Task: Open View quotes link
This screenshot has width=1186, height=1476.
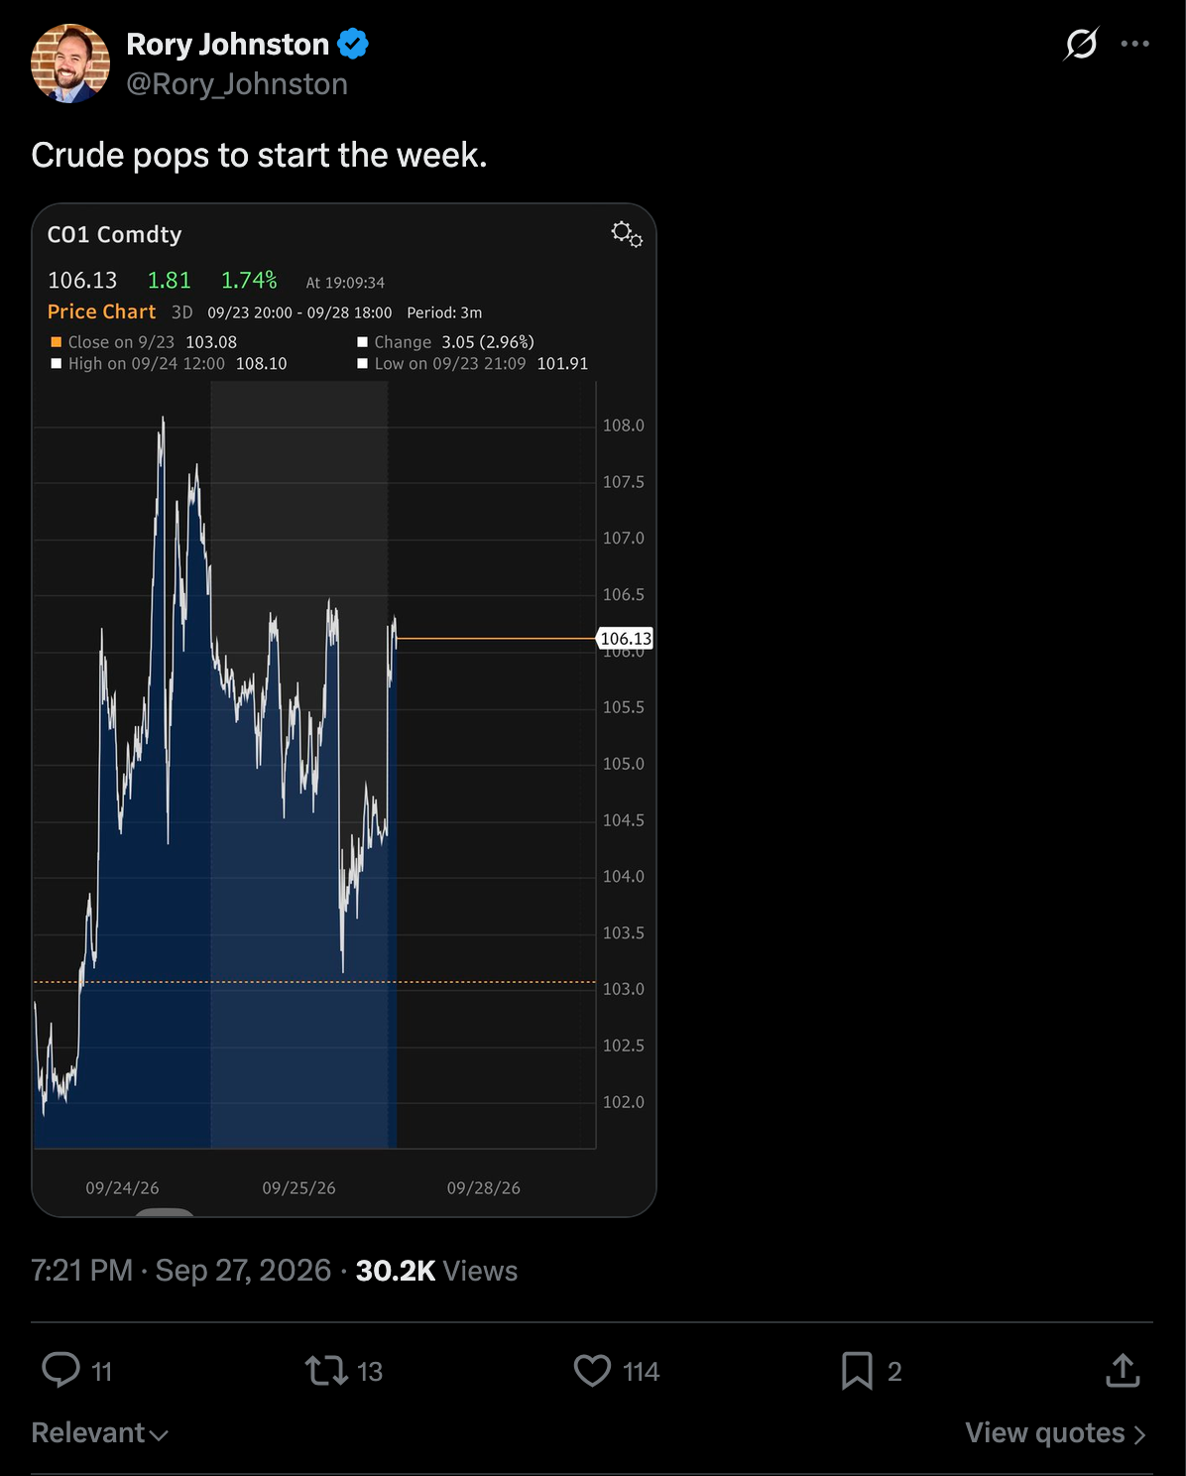Action: (1056, 1432)
